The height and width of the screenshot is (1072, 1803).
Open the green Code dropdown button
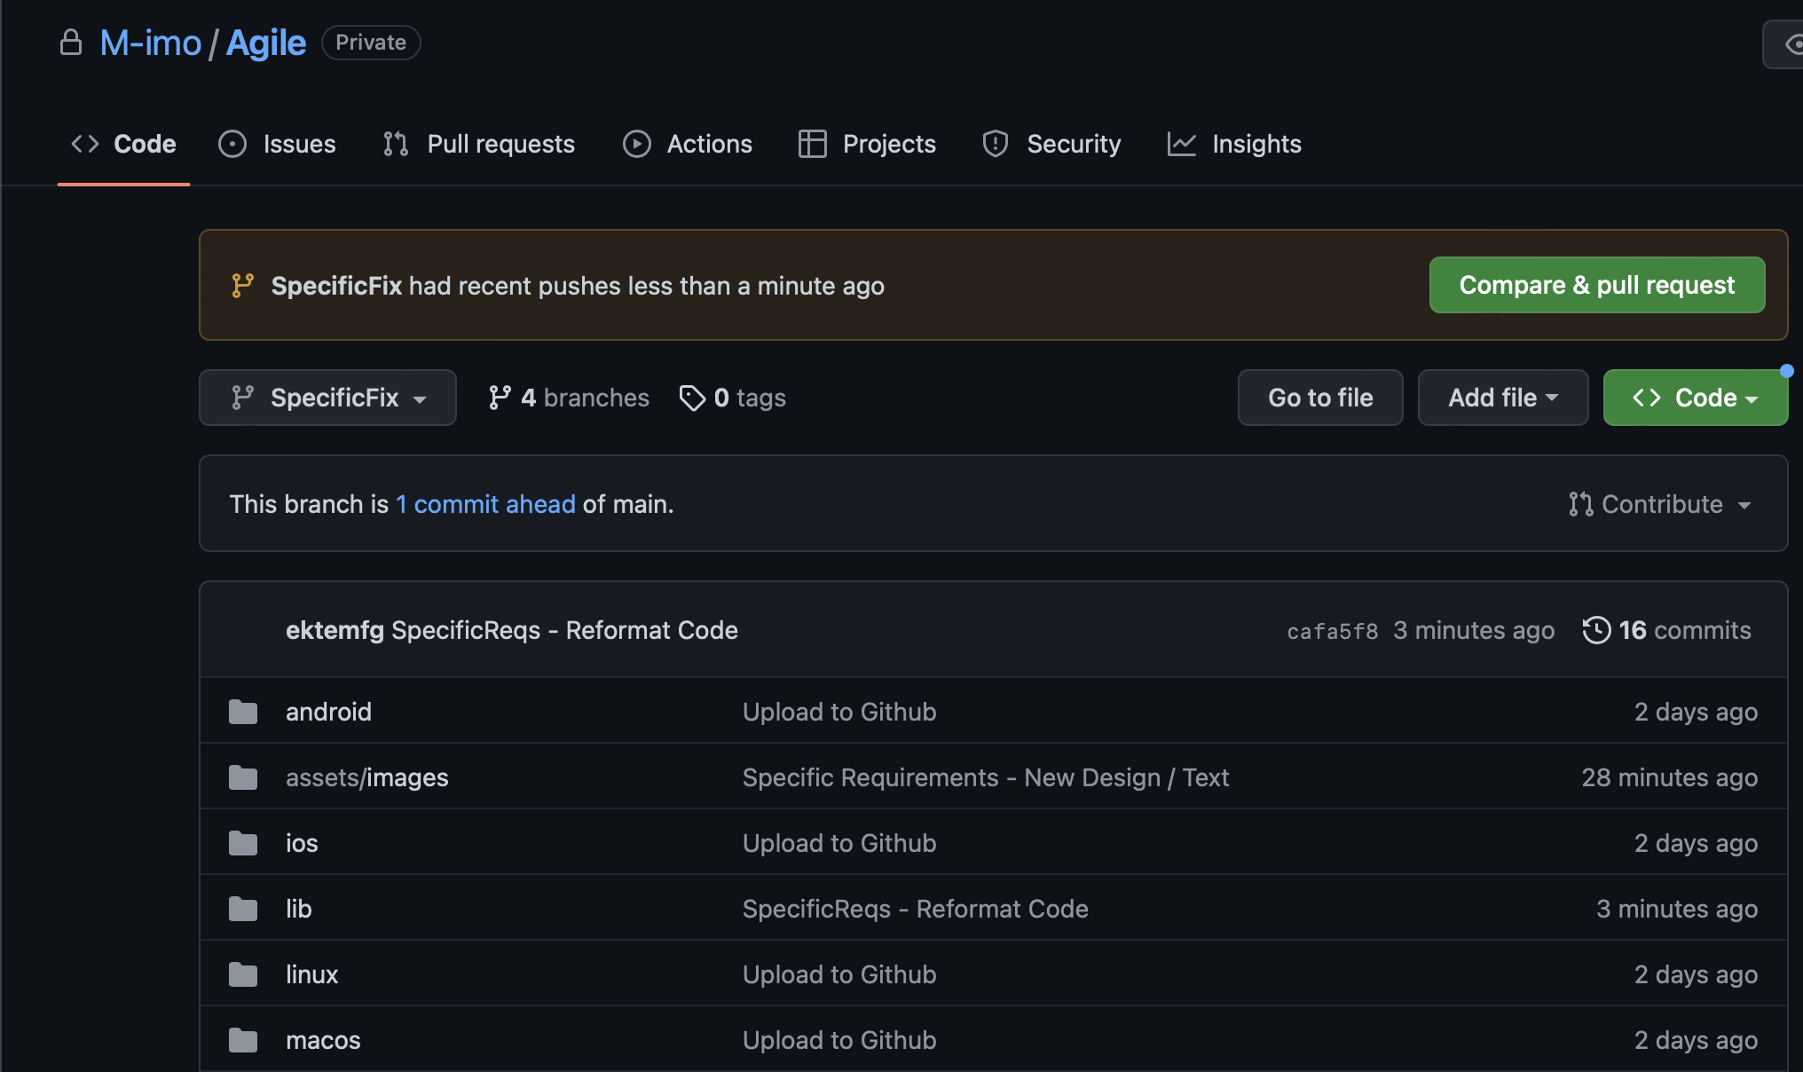click(1695, 398)
